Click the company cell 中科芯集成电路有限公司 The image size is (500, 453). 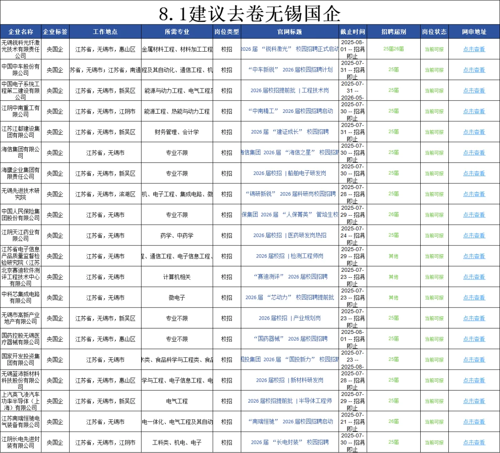point(21,297)
